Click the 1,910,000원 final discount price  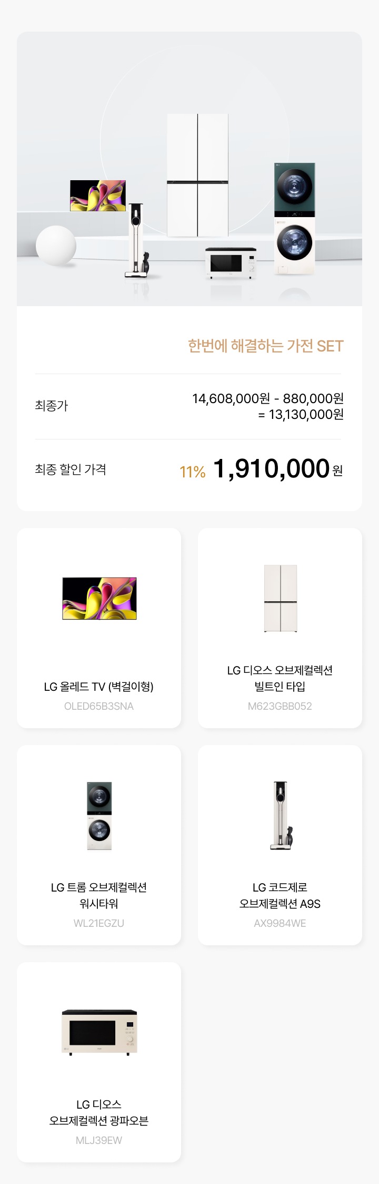[x=278, y=468]
